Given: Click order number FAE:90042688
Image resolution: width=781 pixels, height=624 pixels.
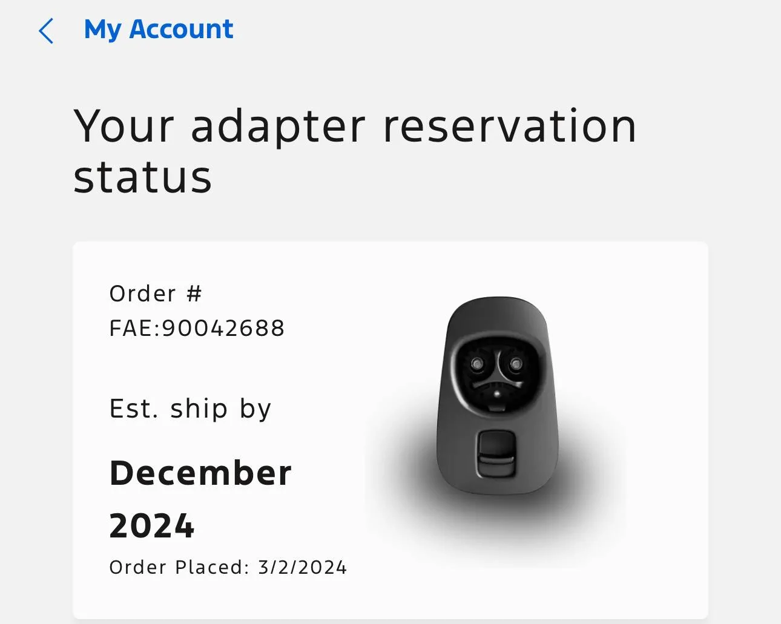Looking at the screenshot, I should pos(197,328).
